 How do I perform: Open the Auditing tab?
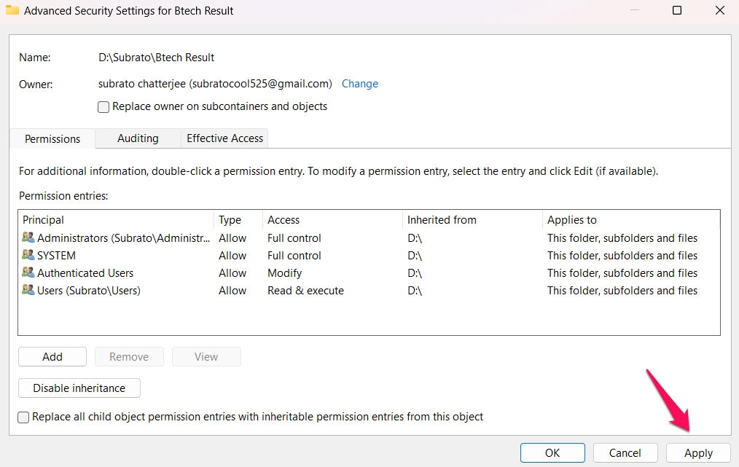pos(138,138)
